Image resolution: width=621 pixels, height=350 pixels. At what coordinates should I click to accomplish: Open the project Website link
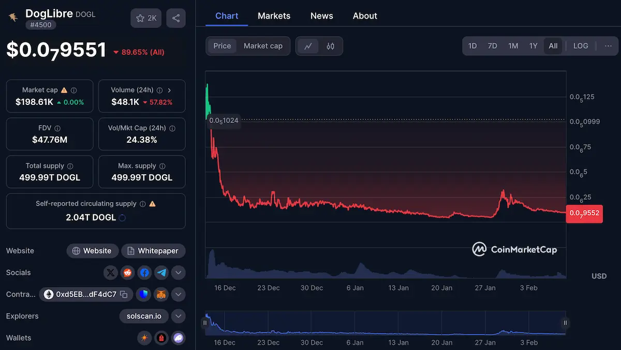coord(92,251)
